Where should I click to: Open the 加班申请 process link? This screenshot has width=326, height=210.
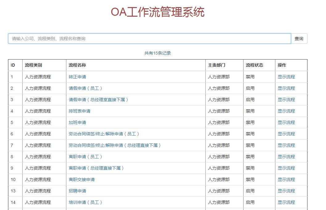[77, 122]
